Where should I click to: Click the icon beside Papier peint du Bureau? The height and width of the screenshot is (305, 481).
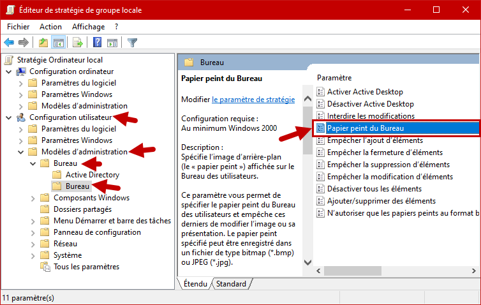pos(321,128)
